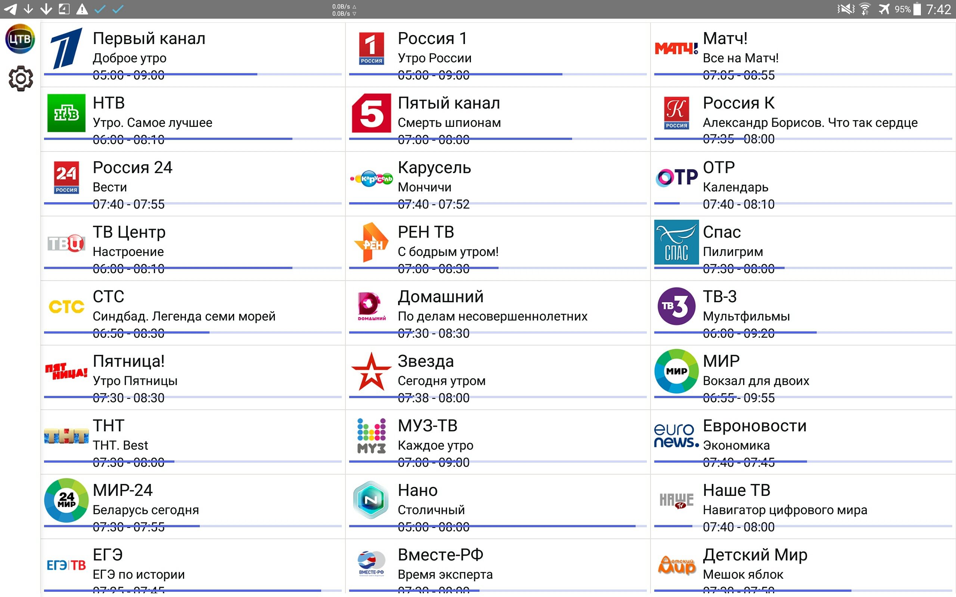Select program 'Мешок яблок'
This screenshot has height=597, width=956.
pyautogui.click(x=743, y=575)
